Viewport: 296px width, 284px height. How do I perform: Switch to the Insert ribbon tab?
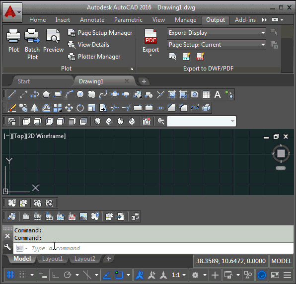tap(63, 20)
